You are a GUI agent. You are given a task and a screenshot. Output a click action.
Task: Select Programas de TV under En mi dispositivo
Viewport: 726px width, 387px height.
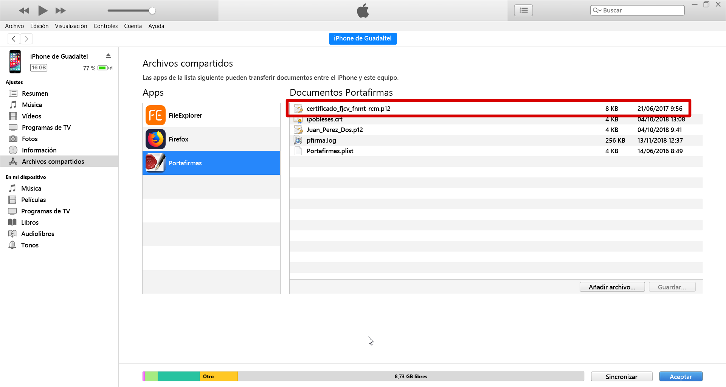59,211
